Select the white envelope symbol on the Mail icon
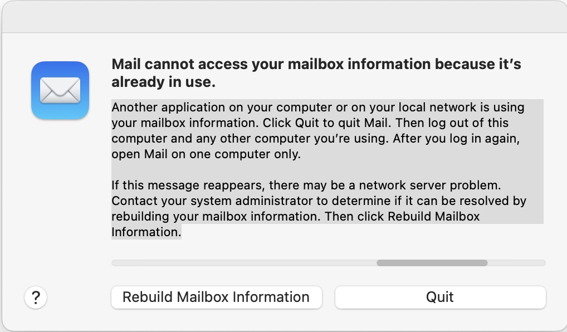 click(60, 90)
